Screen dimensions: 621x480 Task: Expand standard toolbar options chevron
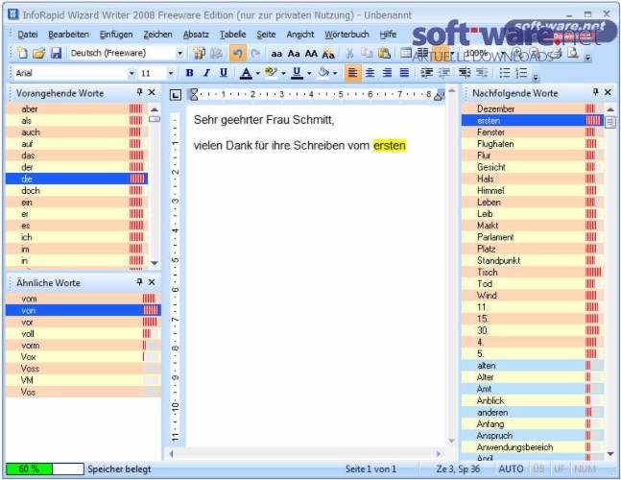(x=587, y=58)
